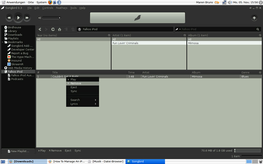The height and width of the screenshot is (164, 263).
Task: Open Downloads in the sidebar
Action: tap(13, 35)
